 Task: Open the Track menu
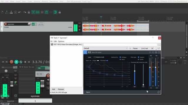(x=30, y=1)
